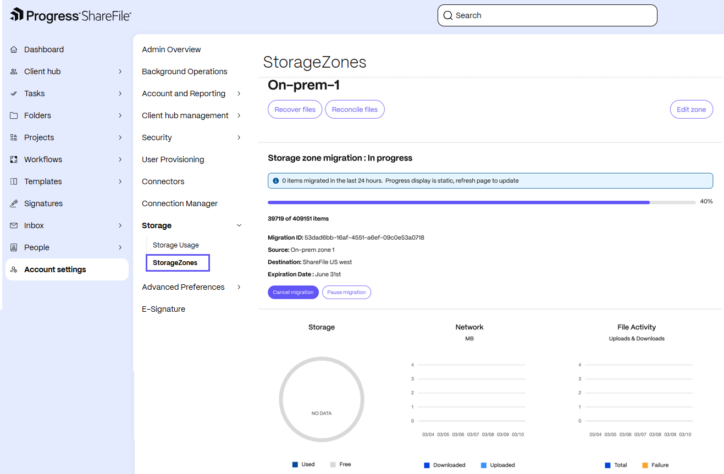Expand the Templates sidebar chevron
This screenshot has height=474, width=724.
click(x=120, y=181)
